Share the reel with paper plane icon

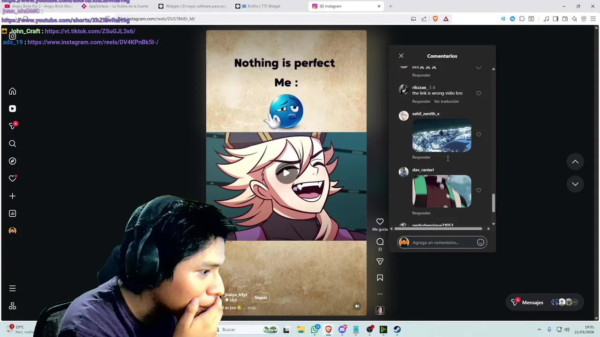(x=380, y=262)
